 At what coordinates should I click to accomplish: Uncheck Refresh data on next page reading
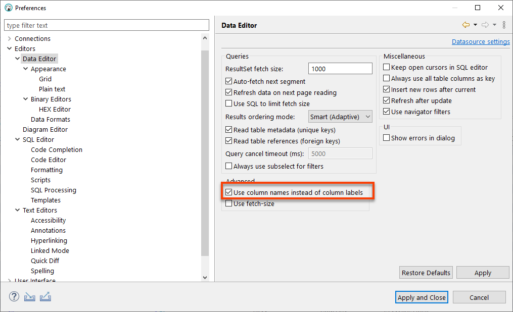click(x=229, y=92)
